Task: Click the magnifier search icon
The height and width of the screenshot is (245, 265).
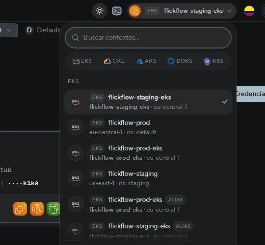Action: 76,38
